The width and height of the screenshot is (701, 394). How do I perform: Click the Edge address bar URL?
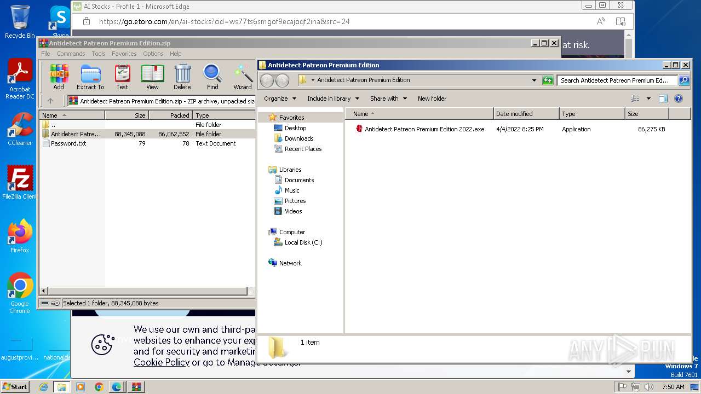point(224,21)
